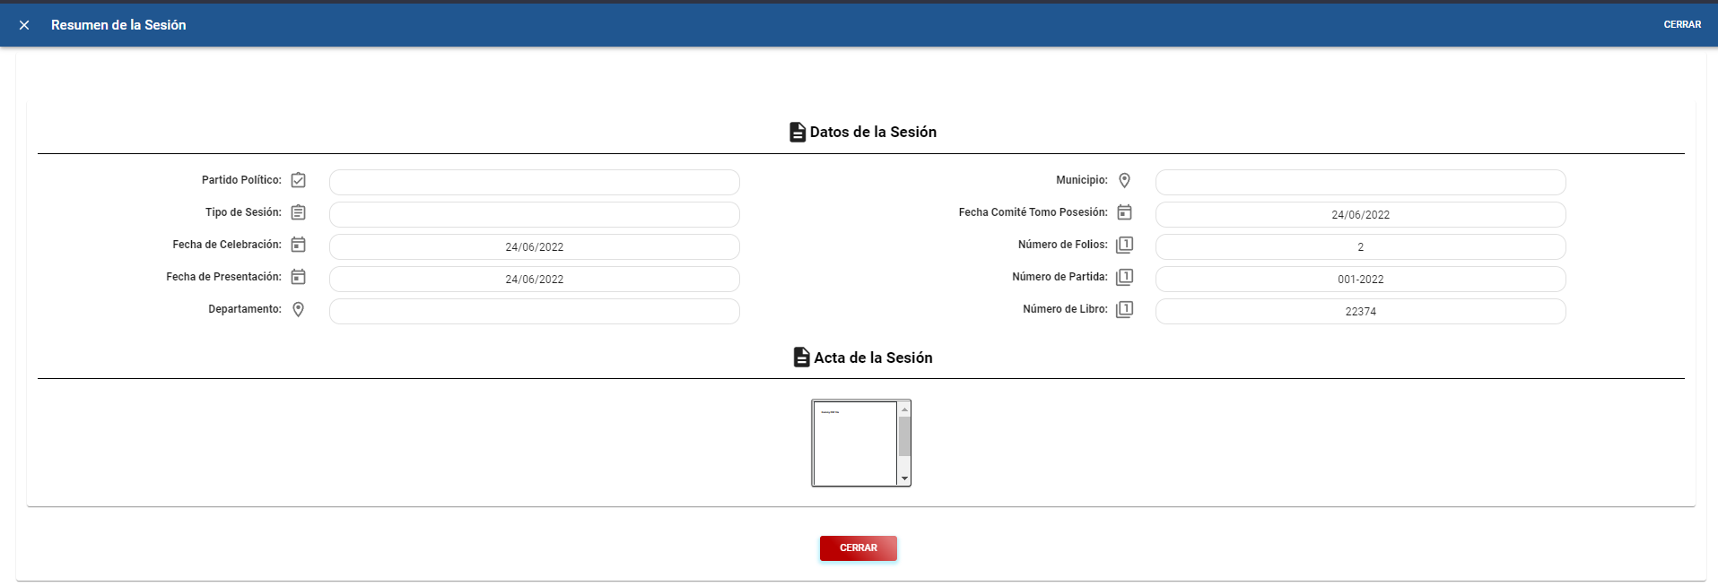Click the numbered icon beside Número de Folios
Viewport: 1718px width, 586px height.
(x=1124, y=245)
